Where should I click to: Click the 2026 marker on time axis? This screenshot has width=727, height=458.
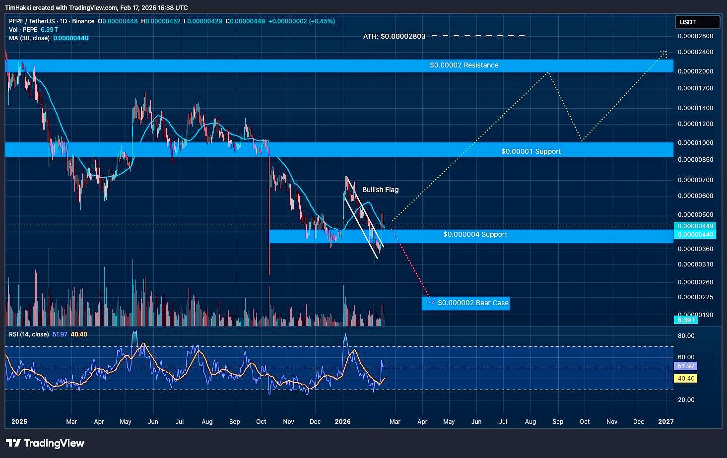coord(342,422)
